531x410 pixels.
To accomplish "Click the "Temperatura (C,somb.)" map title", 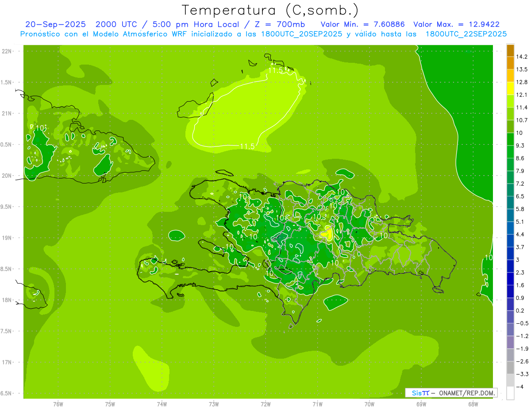I will coord(270,10).
